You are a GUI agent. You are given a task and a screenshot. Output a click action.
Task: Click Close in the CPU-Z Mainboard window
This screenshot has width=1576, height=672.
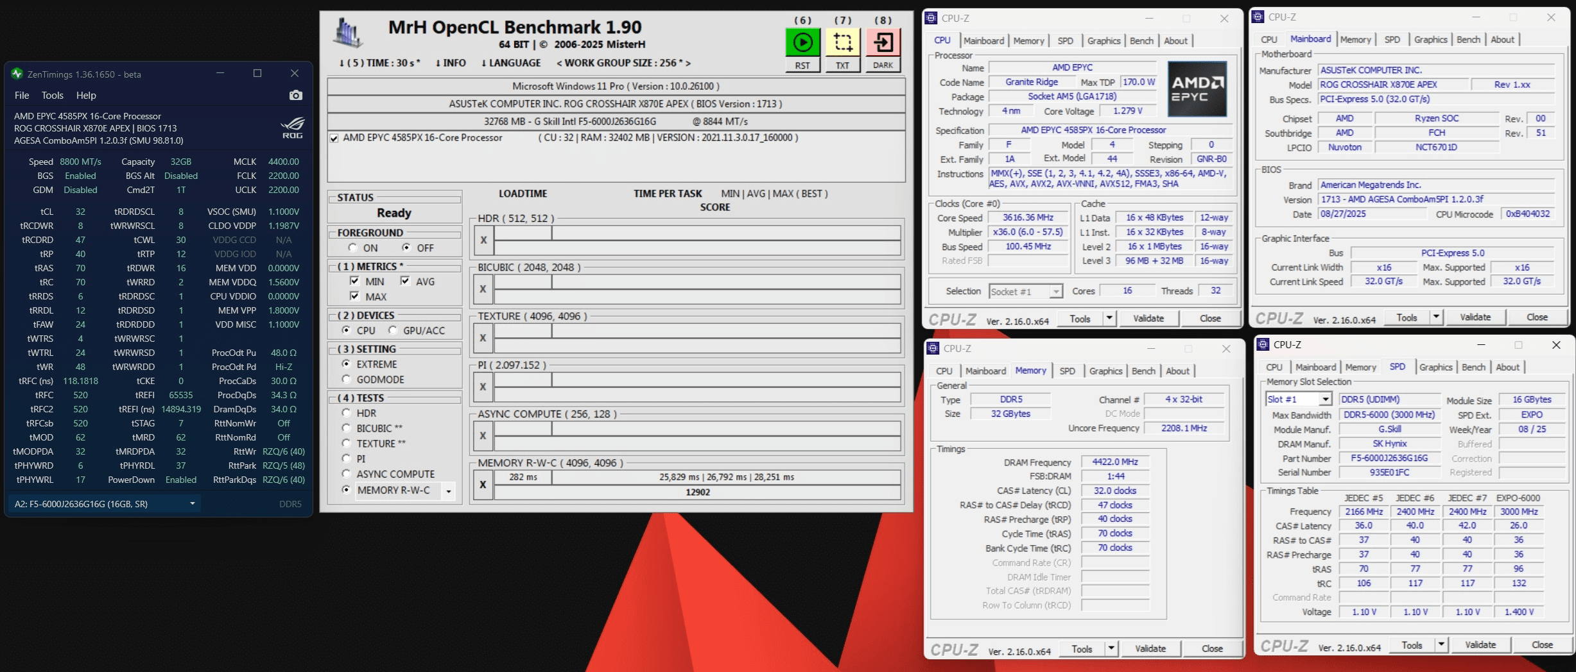pyautogui.click(x=1537, y=317)
